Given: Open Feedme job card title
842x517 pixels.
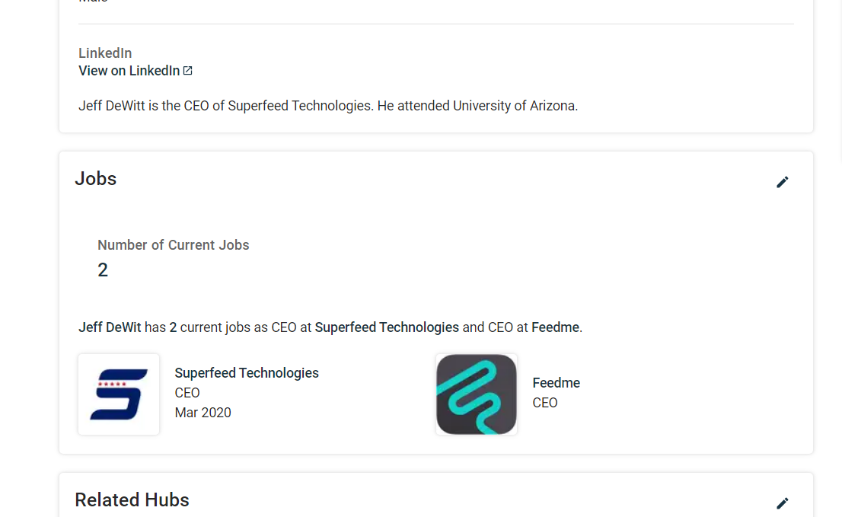Looking at the screenshot, I should click(x=556, y=383).
